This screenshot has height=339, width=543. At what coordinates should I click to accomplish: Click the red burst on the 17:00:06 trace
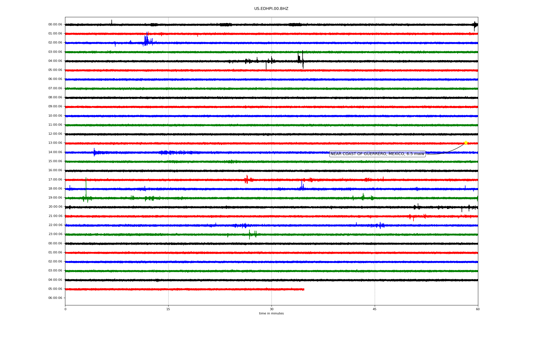247,180
